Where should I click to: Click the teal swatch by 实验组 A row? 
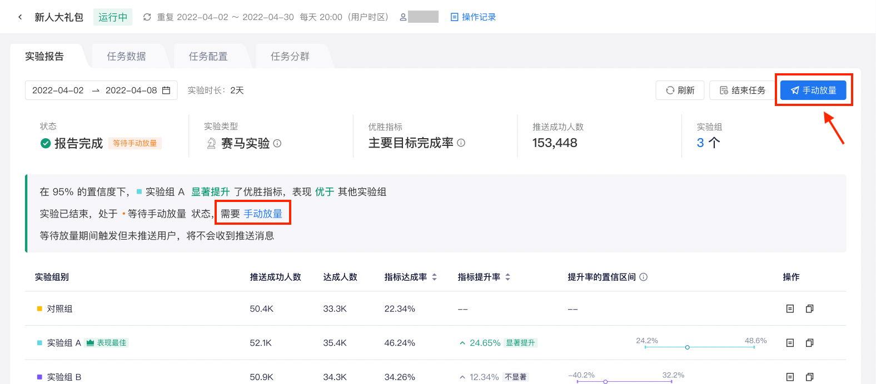[x=39, y=343]
